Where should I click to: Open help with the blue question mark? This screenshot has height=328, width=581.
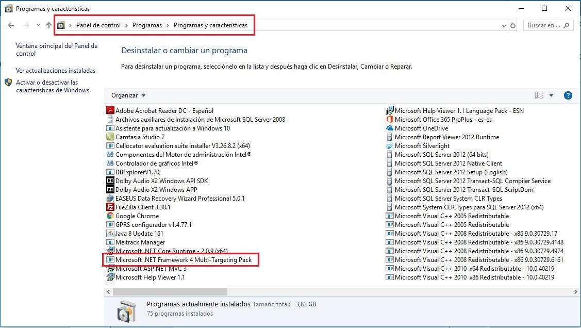coord(568,95)
